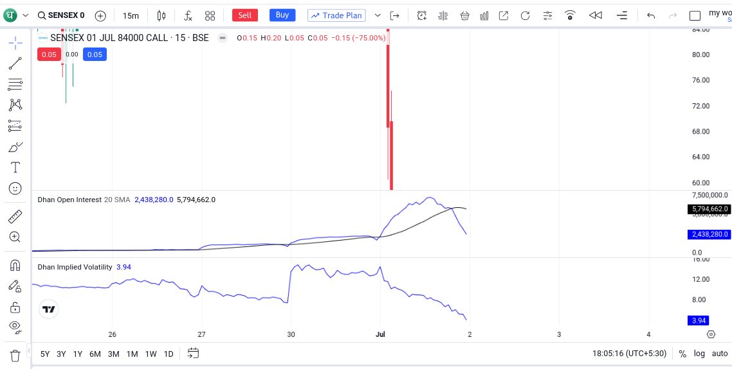Open the bar chart analytics icon
732x369 pixels.
click(484, 16)
